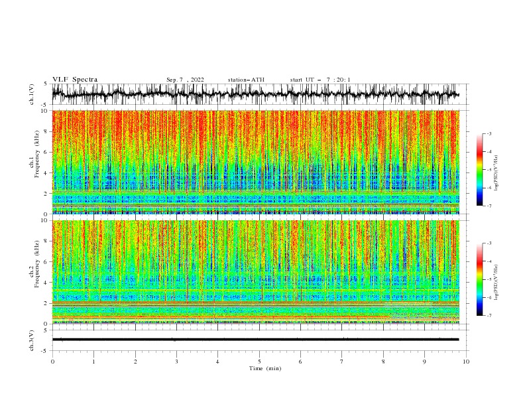The height and width of the screenshot is (406, 525).
Task: Click the "-3" tick on ch.2 colorbar
Action: tap(489, 243)
